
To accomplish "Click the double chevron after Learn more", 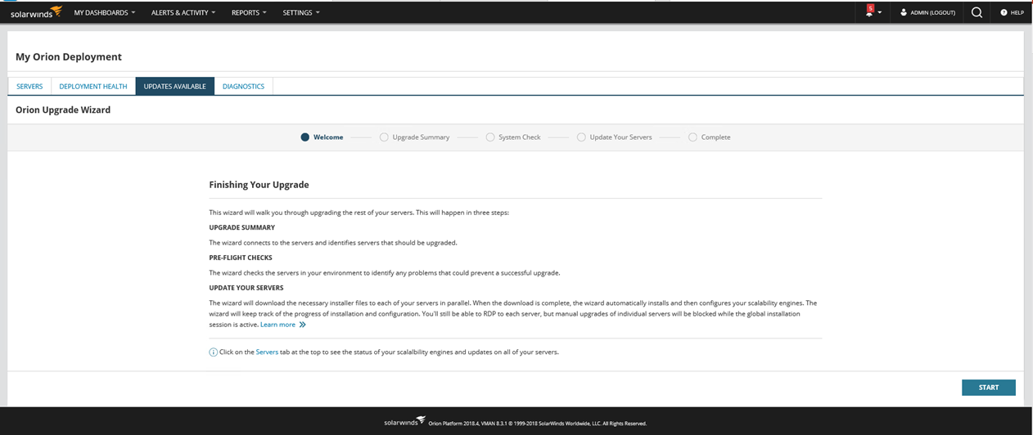I will pyautogui.click(x=302, y=325).
